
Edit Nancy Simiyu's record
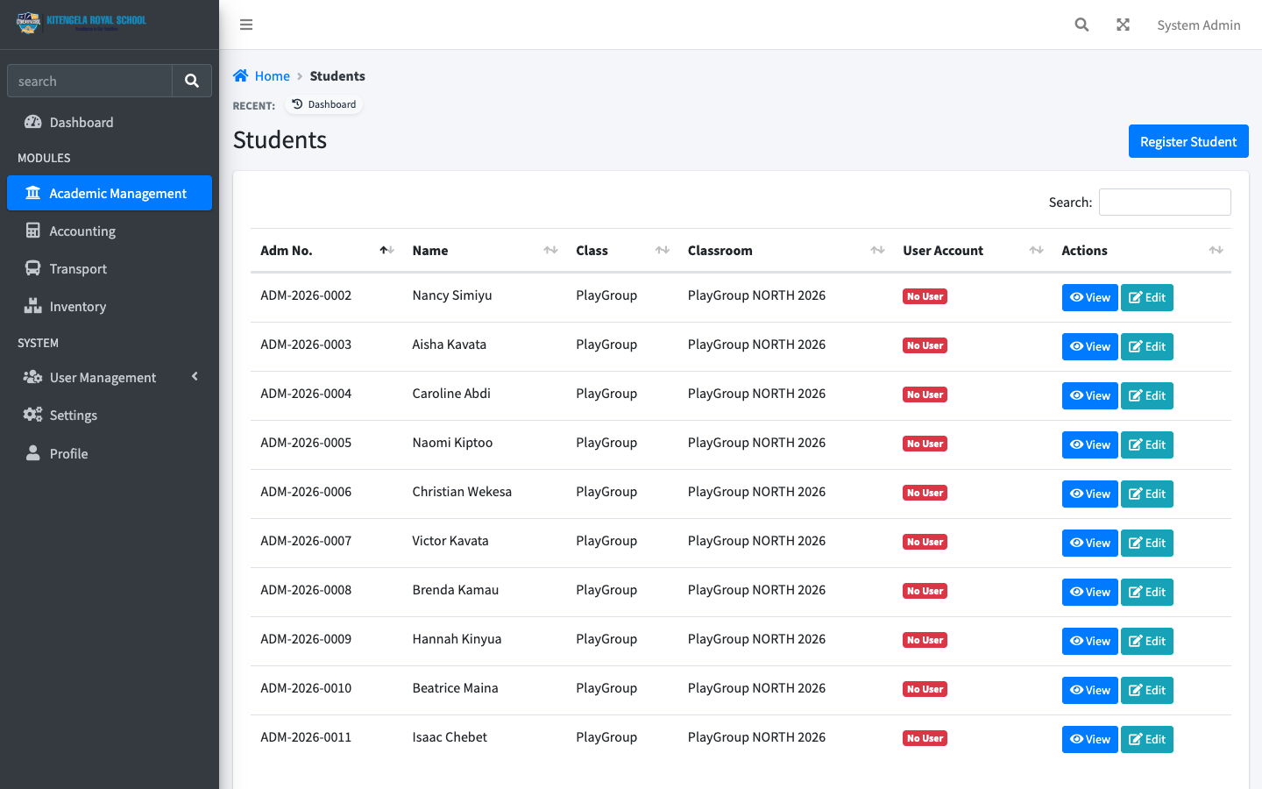point(1146,297)
